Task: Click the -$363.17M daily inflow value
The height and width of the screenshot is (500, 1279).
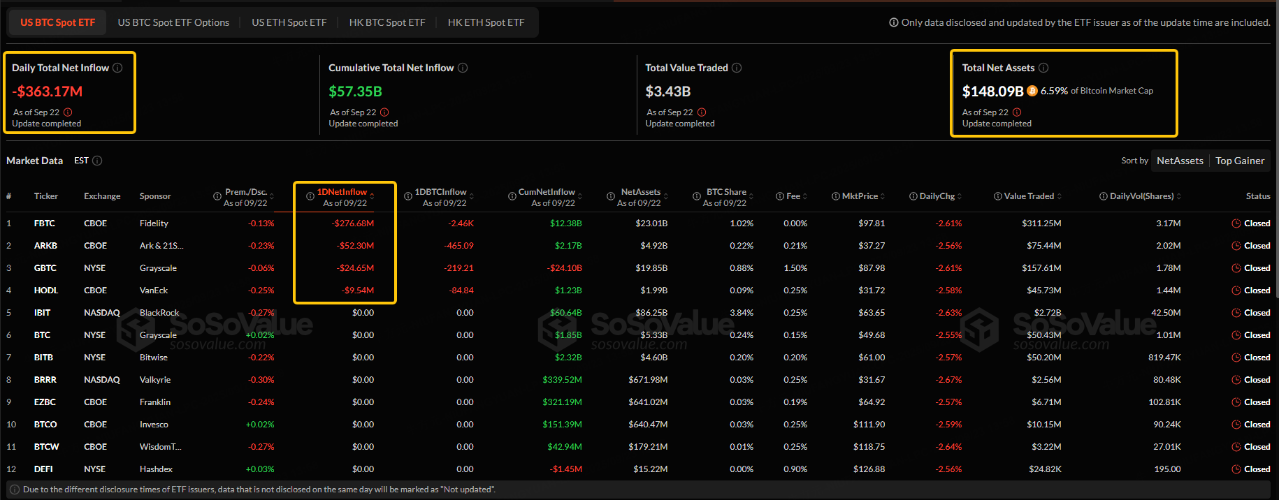Action: click(48, 91)
